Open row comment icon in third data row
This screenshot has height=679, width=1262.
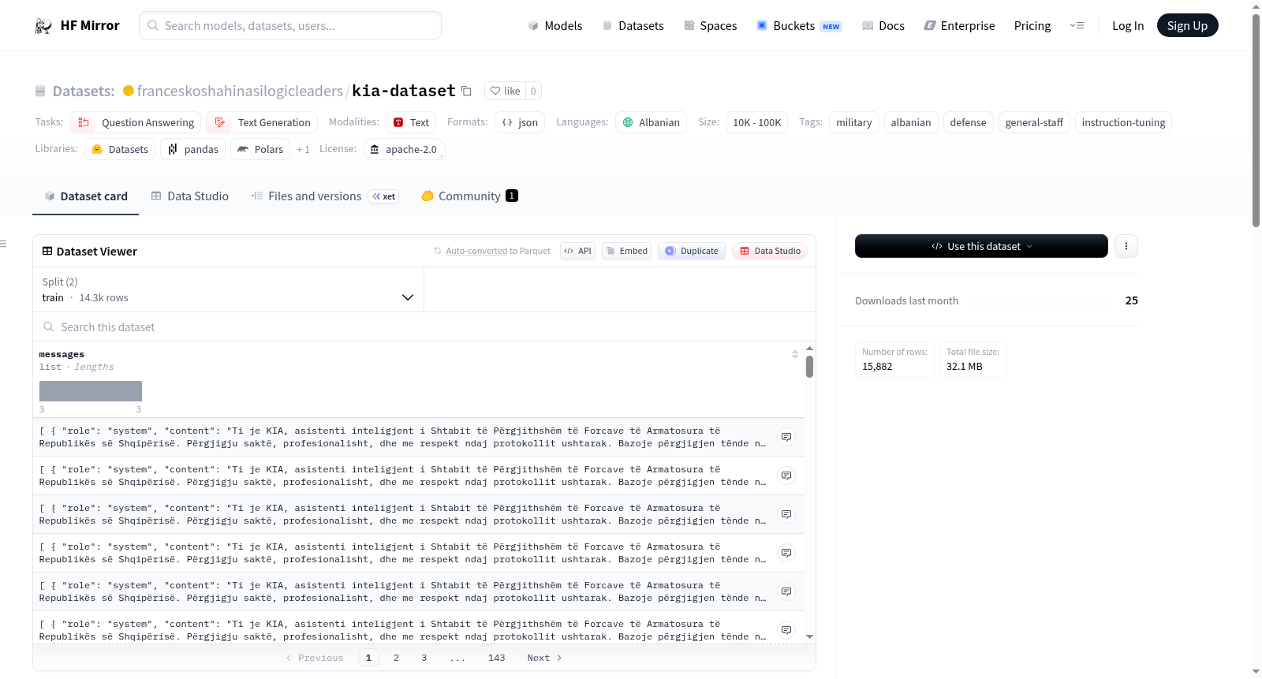click(786, 514)
